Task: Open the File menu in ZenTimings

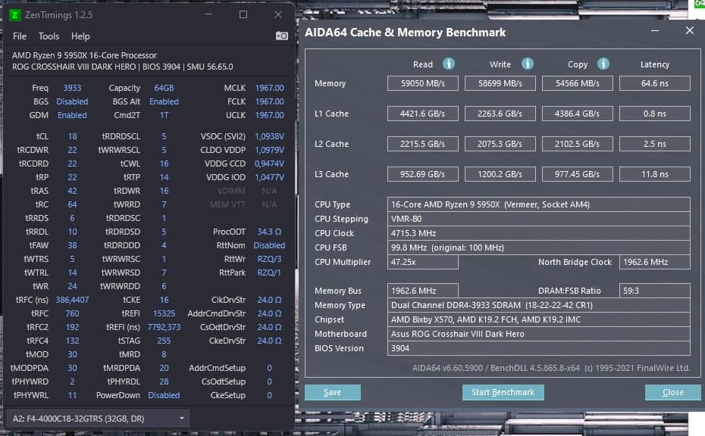Action: pyautogui.click(x=20, y=36)
